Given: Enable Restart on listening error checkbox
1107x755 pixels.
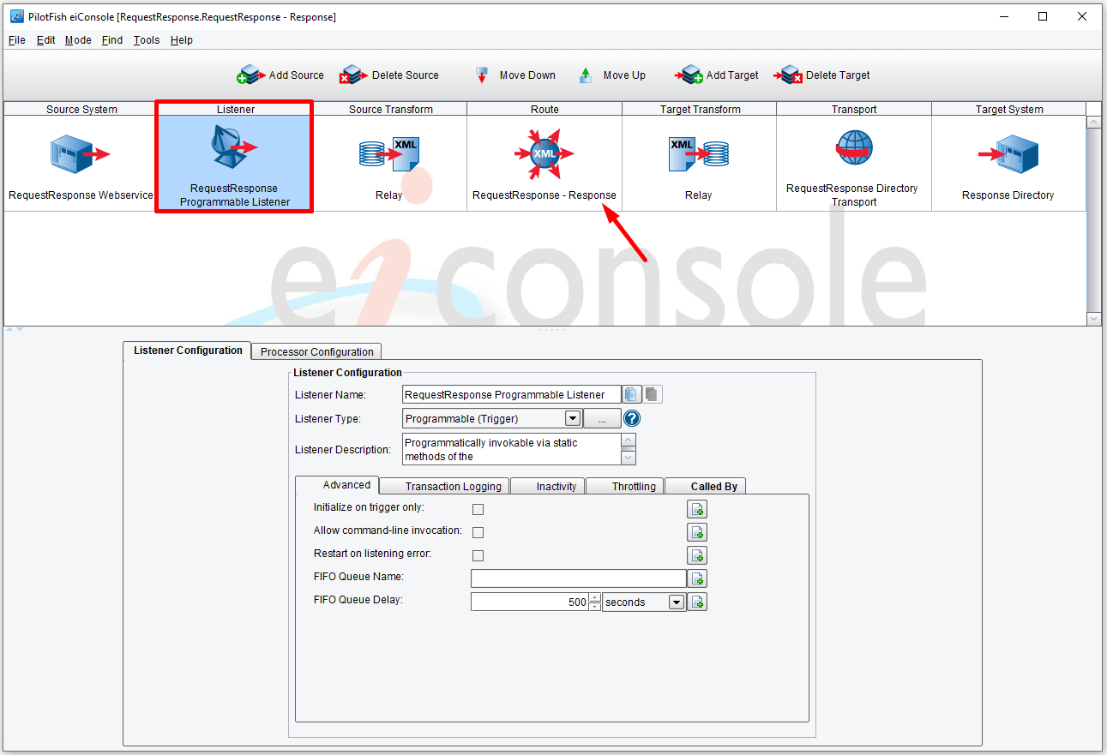Looking at the screenshot, I should (x=478, y=556).
